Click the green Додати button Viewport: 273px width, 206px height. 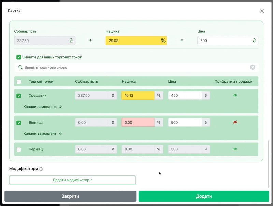(x=204, y=196)
